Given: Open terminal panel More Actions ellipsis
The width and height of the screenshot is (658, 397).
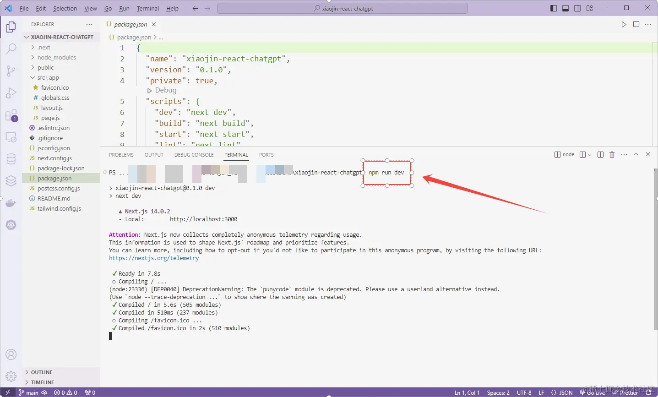Looking at the screenshot, I should tap(624, 155).
